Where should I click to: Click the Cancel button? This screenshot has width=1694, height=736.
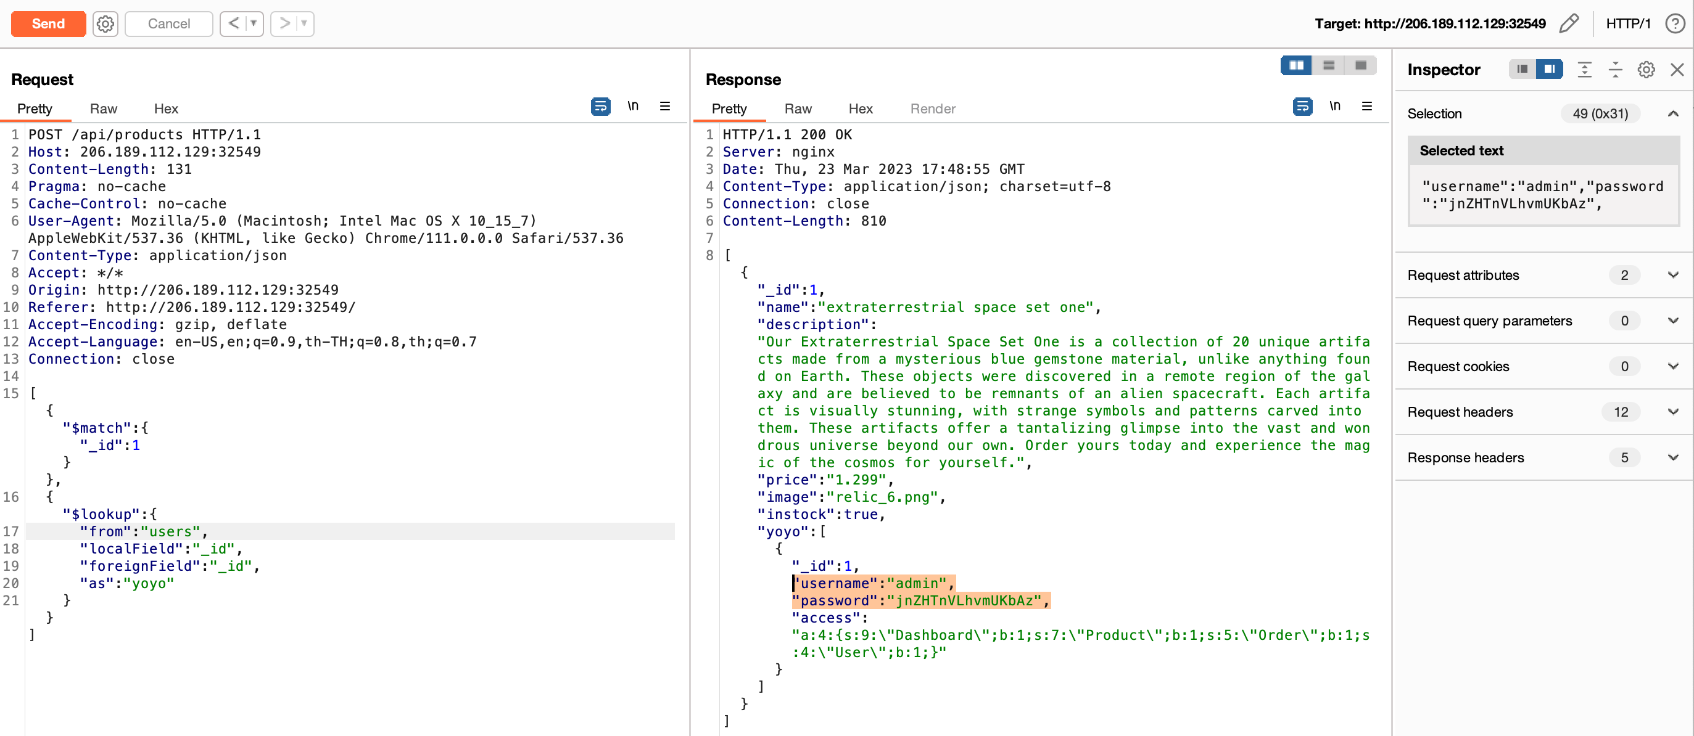(168, 23)
